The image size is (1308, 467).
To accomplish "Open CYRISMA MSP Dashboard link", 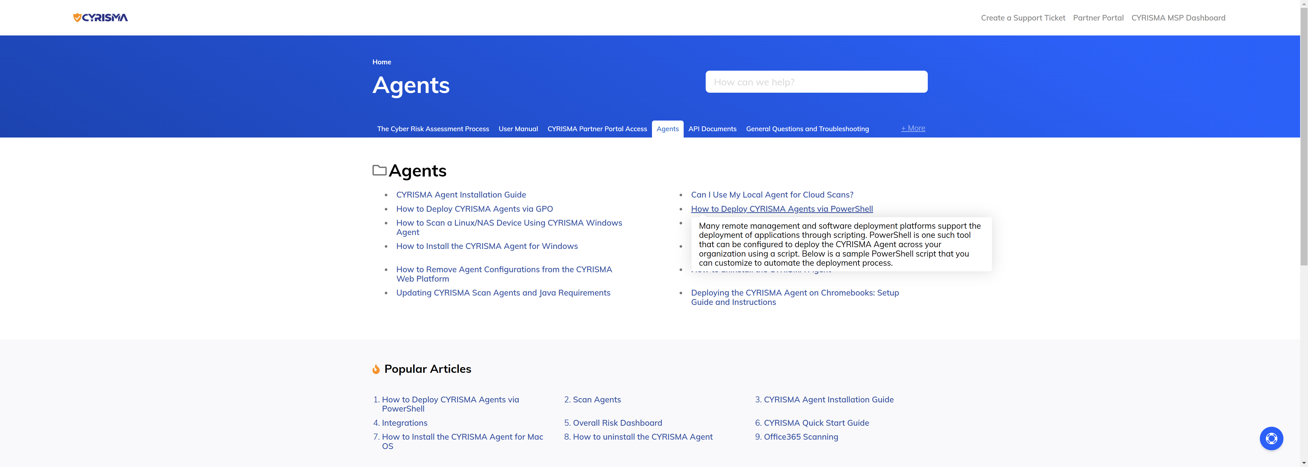I will coord(1178,18).
